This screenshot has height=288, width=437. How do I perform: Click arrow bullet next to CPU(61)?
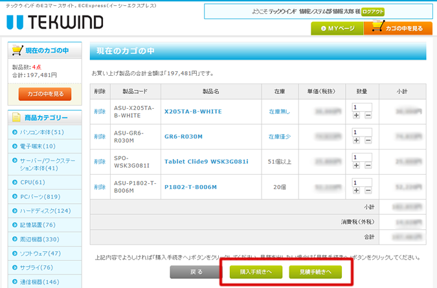[x=15, y=182]
